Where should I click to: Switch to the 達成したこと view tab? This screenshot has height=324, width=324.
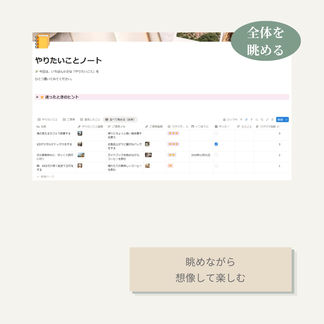(90, 119)
